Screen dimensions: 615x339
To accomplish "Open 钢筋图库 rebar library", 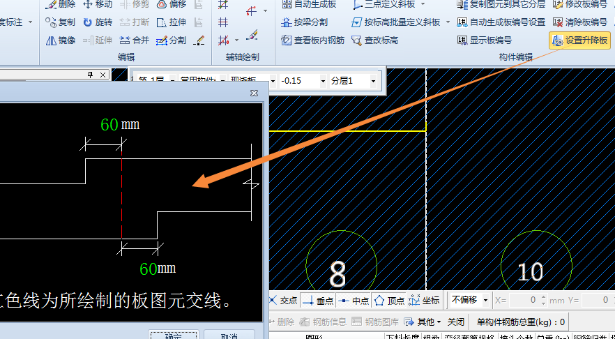I will click(375, 322).
